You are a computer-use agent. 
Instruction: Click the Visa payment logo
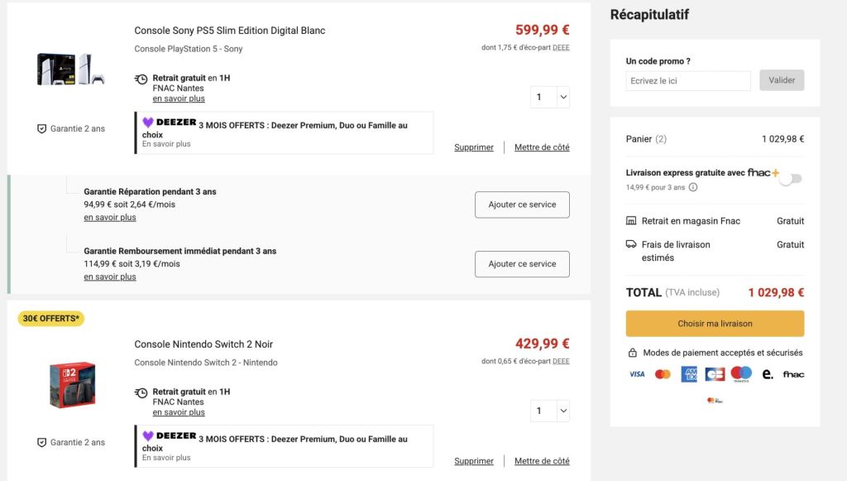point(637,374)
